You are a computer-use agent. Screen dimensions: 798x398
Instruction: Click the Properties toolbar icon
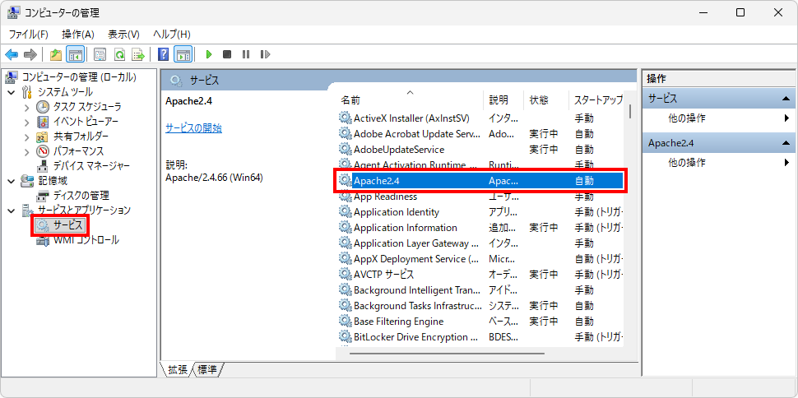point(100,54)
